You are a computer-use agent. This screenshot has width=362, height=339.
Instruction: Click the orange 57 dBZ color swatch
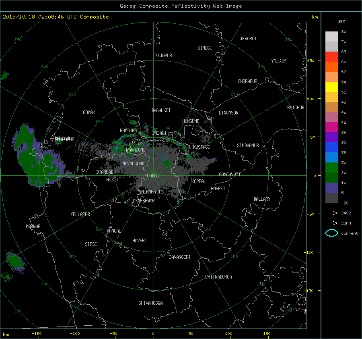coord(331,67)
